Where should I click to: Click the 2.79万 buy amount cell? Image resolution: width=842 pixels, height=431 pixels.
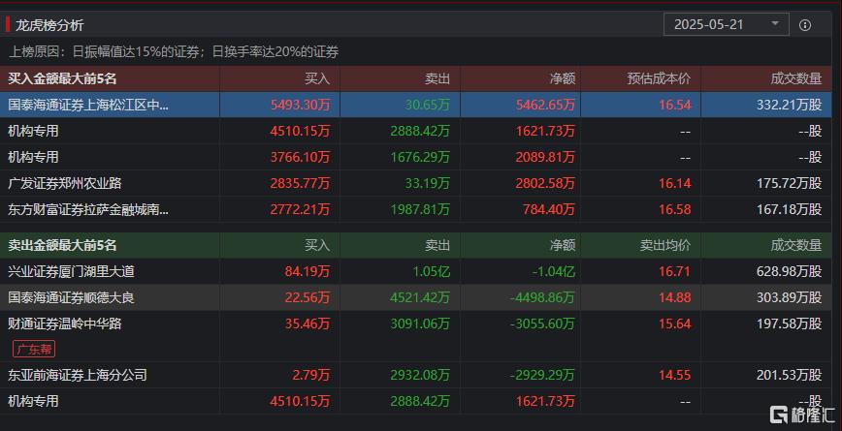point(311,375)
